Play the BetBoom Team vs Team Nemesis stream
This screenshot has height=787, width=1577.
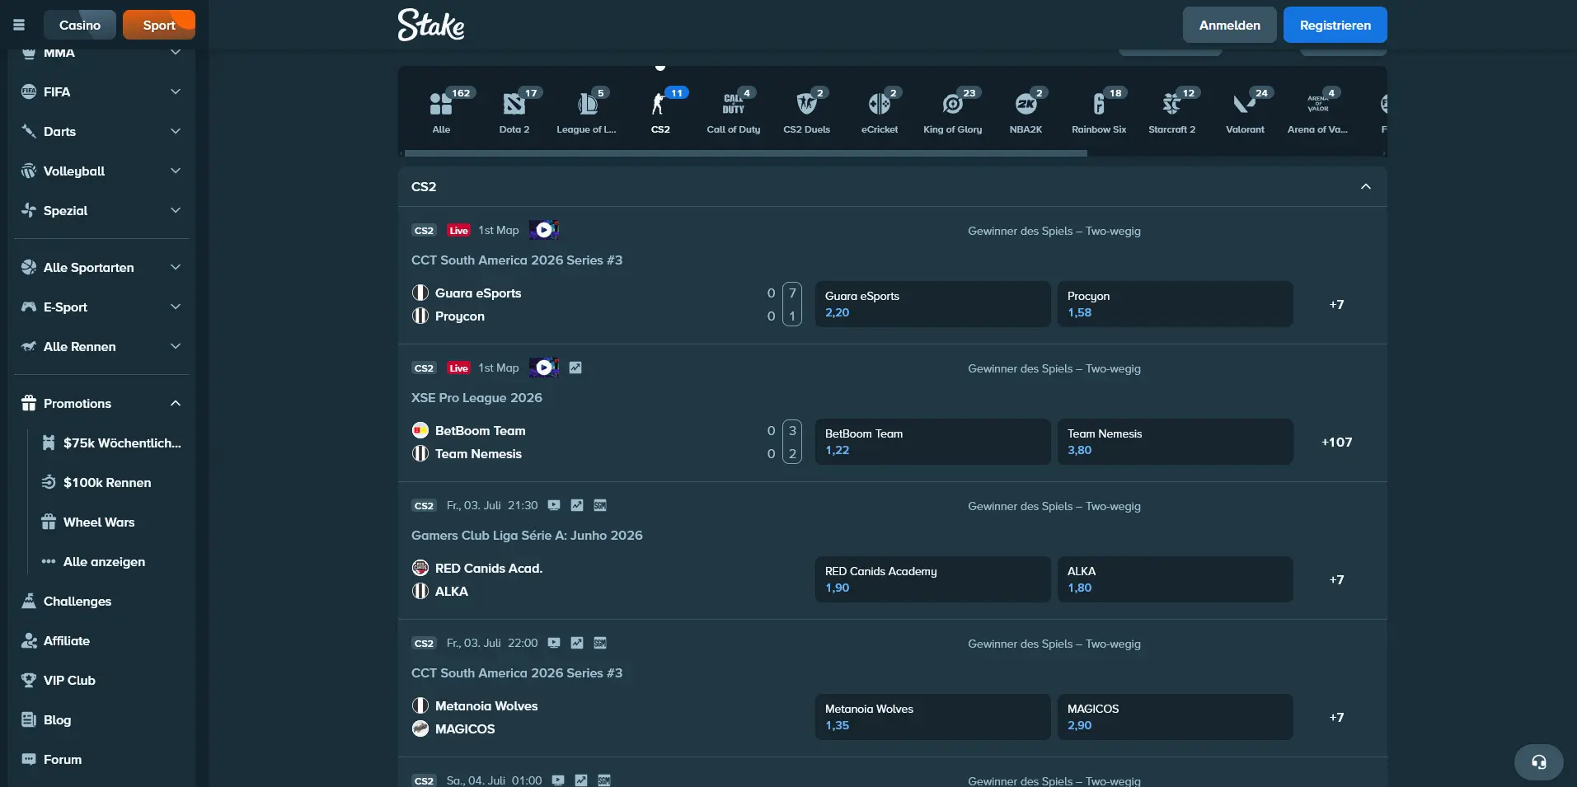[544, 368]
